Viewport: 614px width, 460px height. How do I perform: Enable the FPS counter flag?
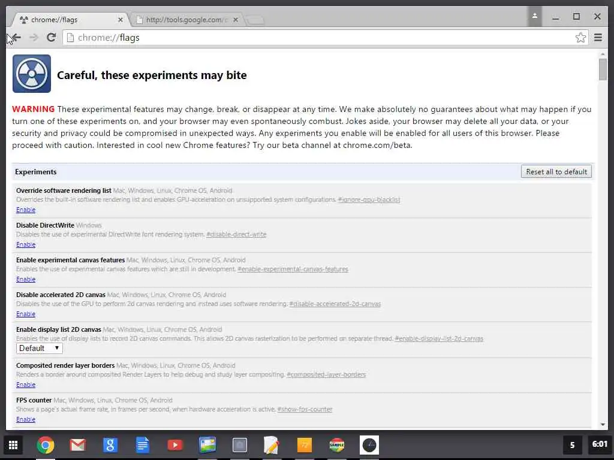26,420
